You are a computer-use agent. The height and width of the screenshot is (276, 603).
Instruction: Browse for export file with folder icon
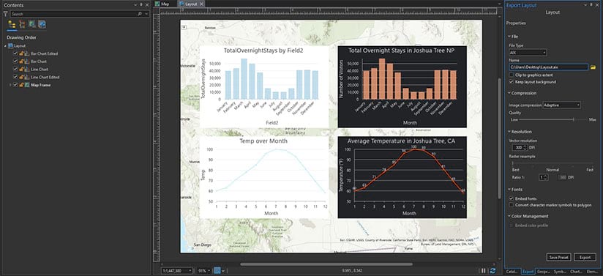tap(593, 67)
